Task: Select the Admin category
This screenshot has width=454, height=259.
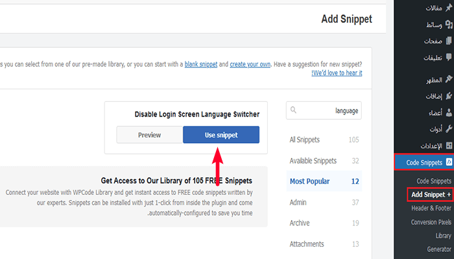Action: click(324, 202)
